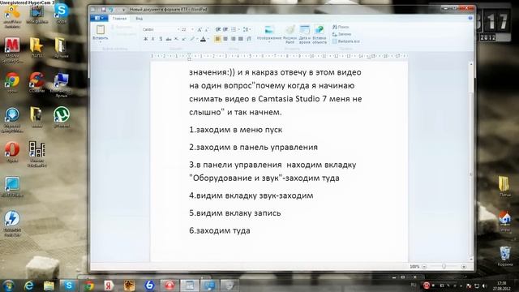Toggle strikethrough formatting
Viewport: 519px width, 292px height.
pos(169,39)
